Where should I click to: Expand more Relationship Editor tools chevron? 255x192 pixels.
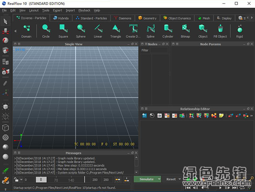click(x=252, y=116)
